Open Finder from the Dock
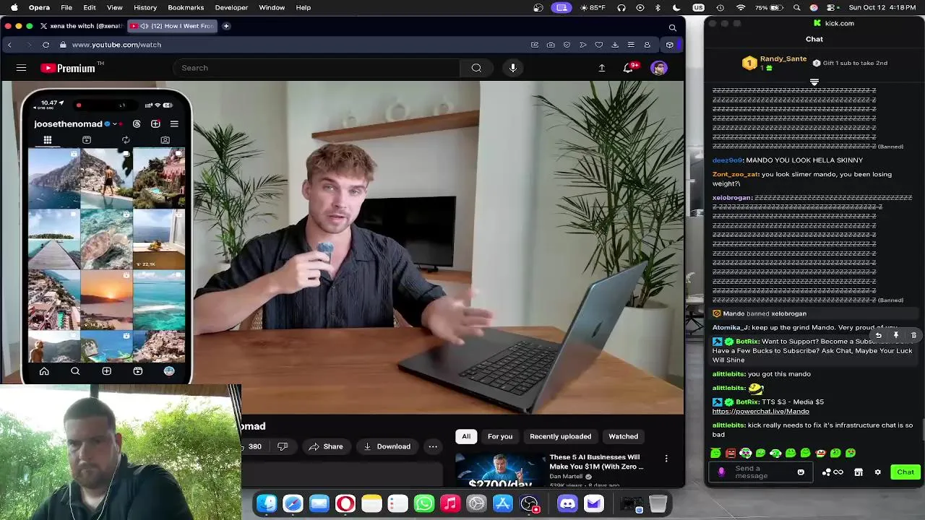The image size is (925, 520). 267,503
